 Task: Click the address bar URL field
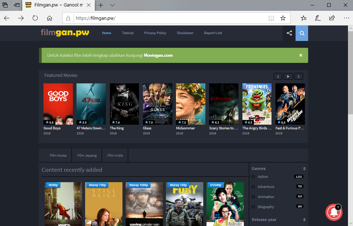[171, 18]
